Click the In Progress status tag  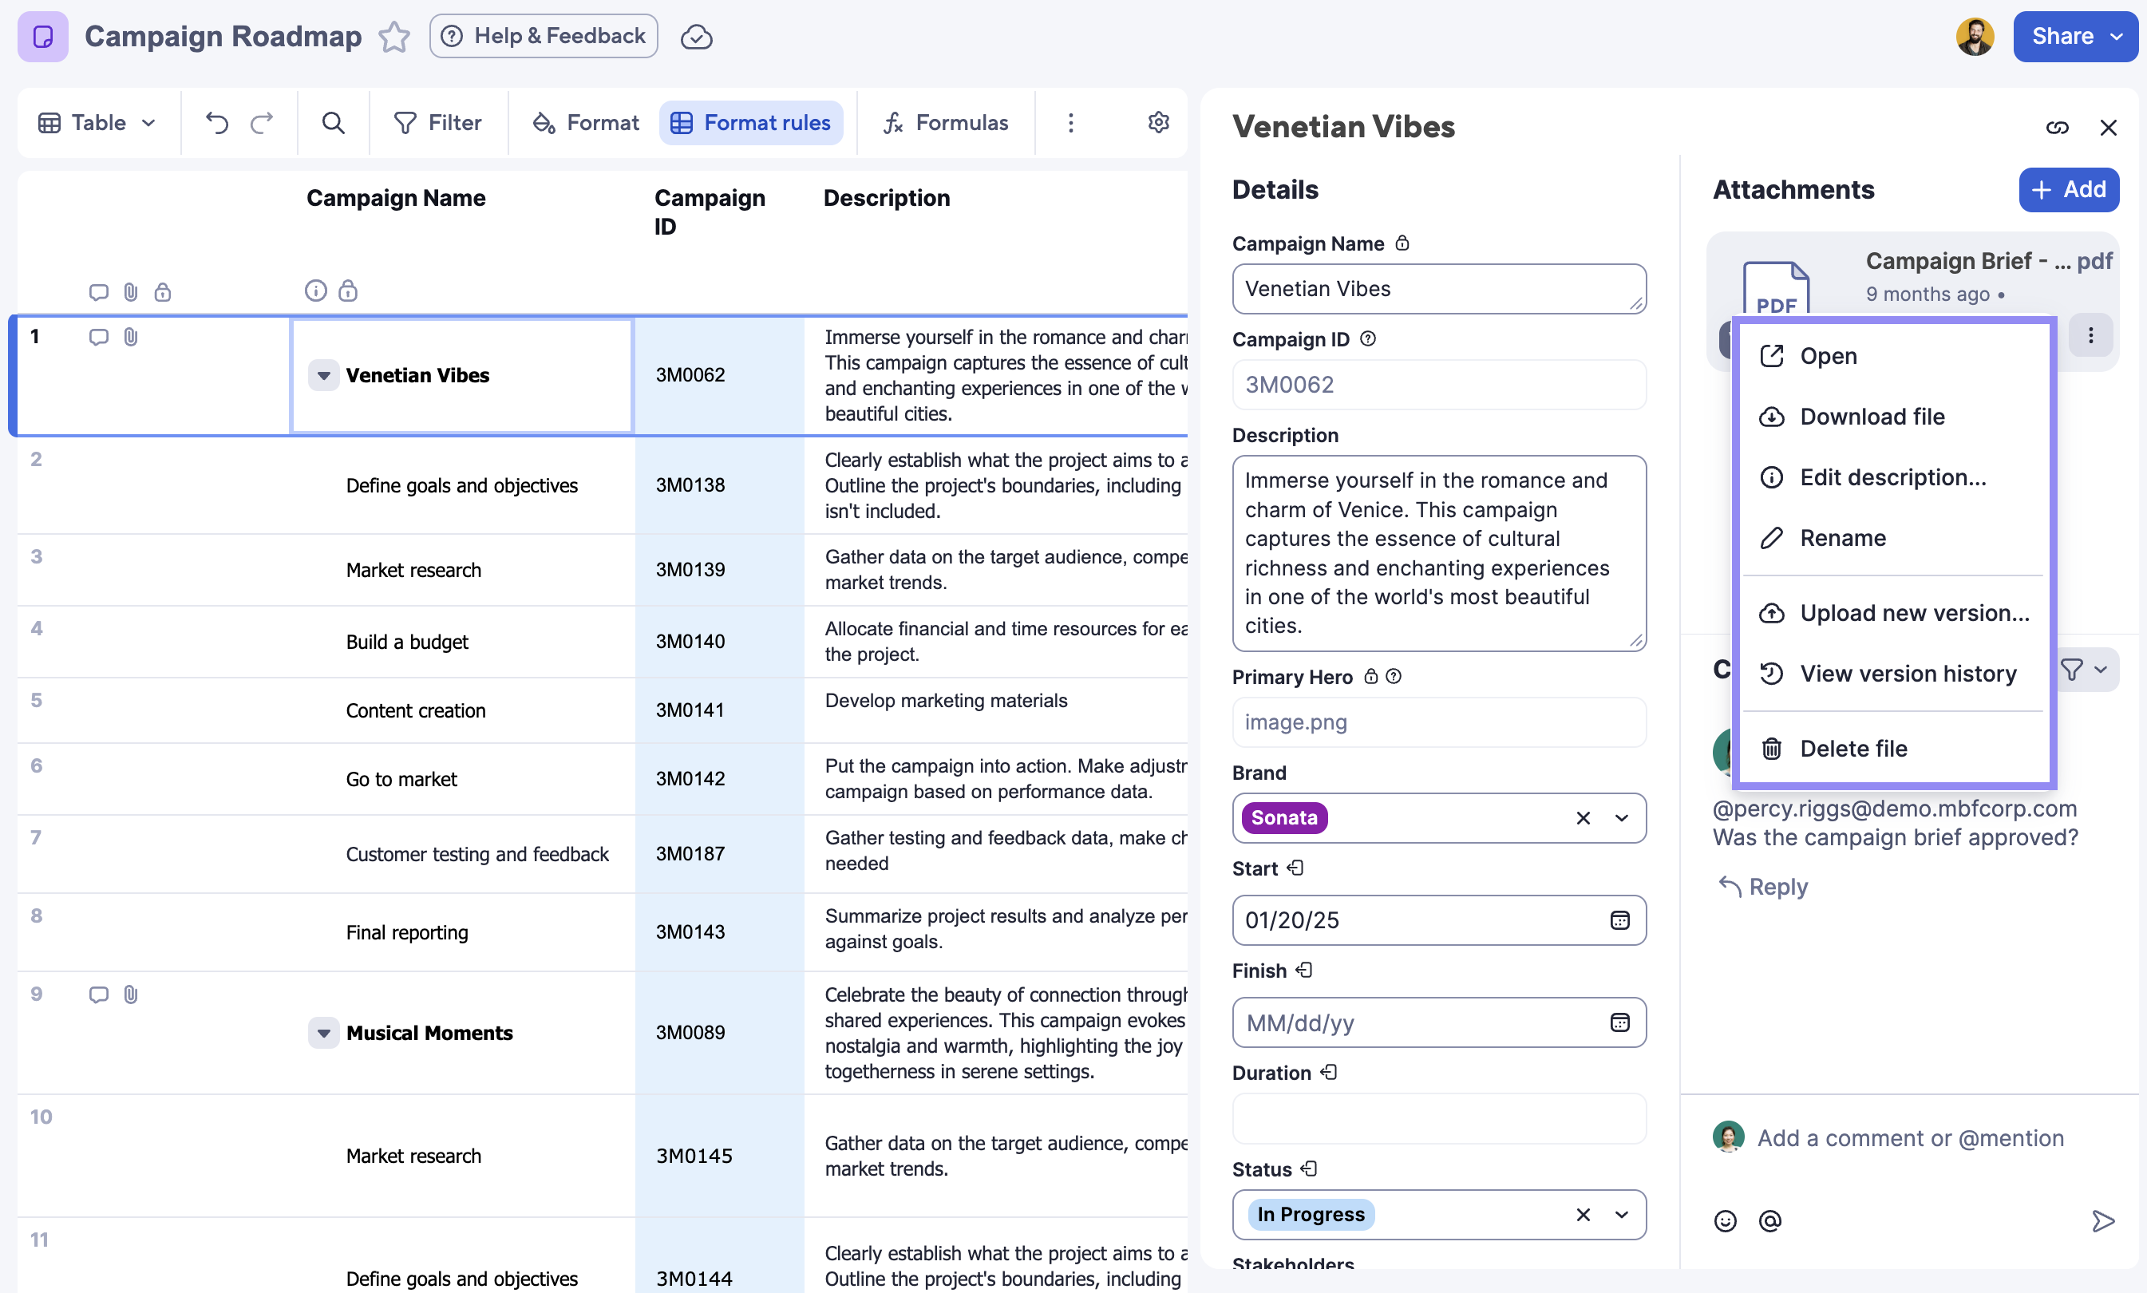click(x=1311, y=1215)
